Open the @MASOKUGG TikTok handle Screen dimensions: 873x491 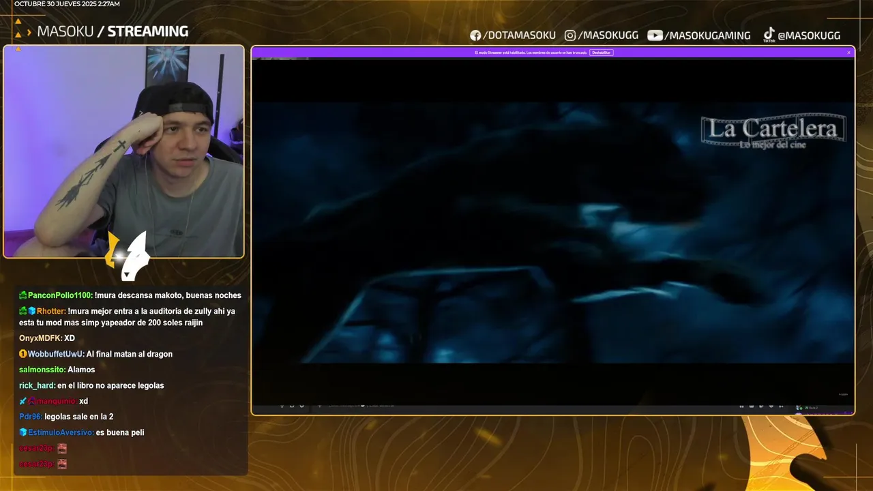point(809,35)
